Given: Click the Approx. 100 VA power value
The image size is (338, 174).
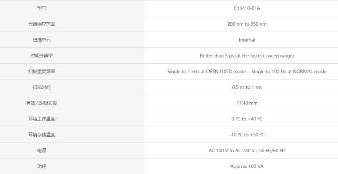Looking at the screenshot, I should (247, 166).
